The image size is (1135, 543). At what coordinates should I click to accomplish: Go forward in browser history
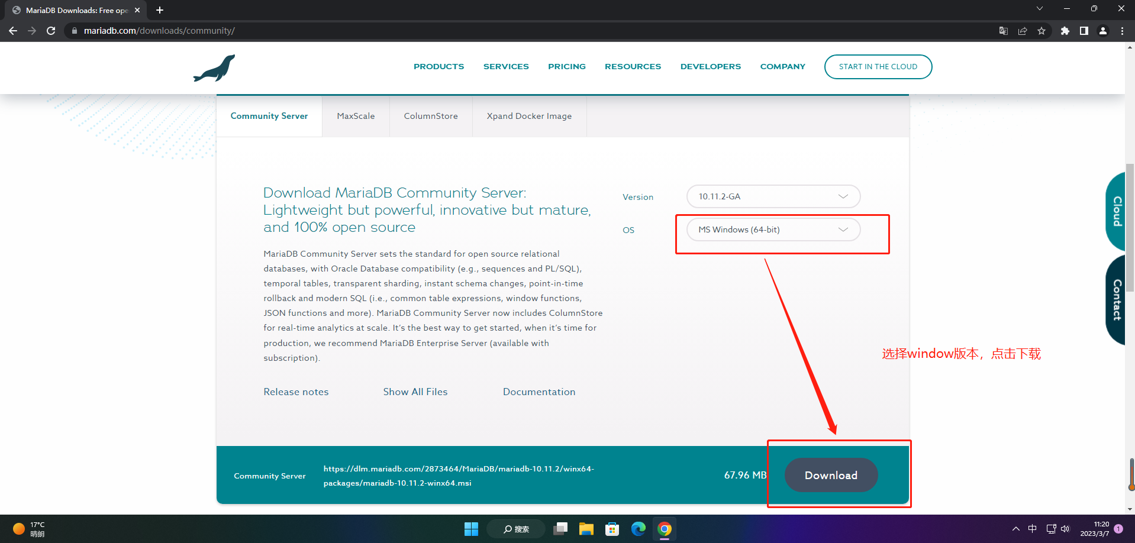click(32, 31)
